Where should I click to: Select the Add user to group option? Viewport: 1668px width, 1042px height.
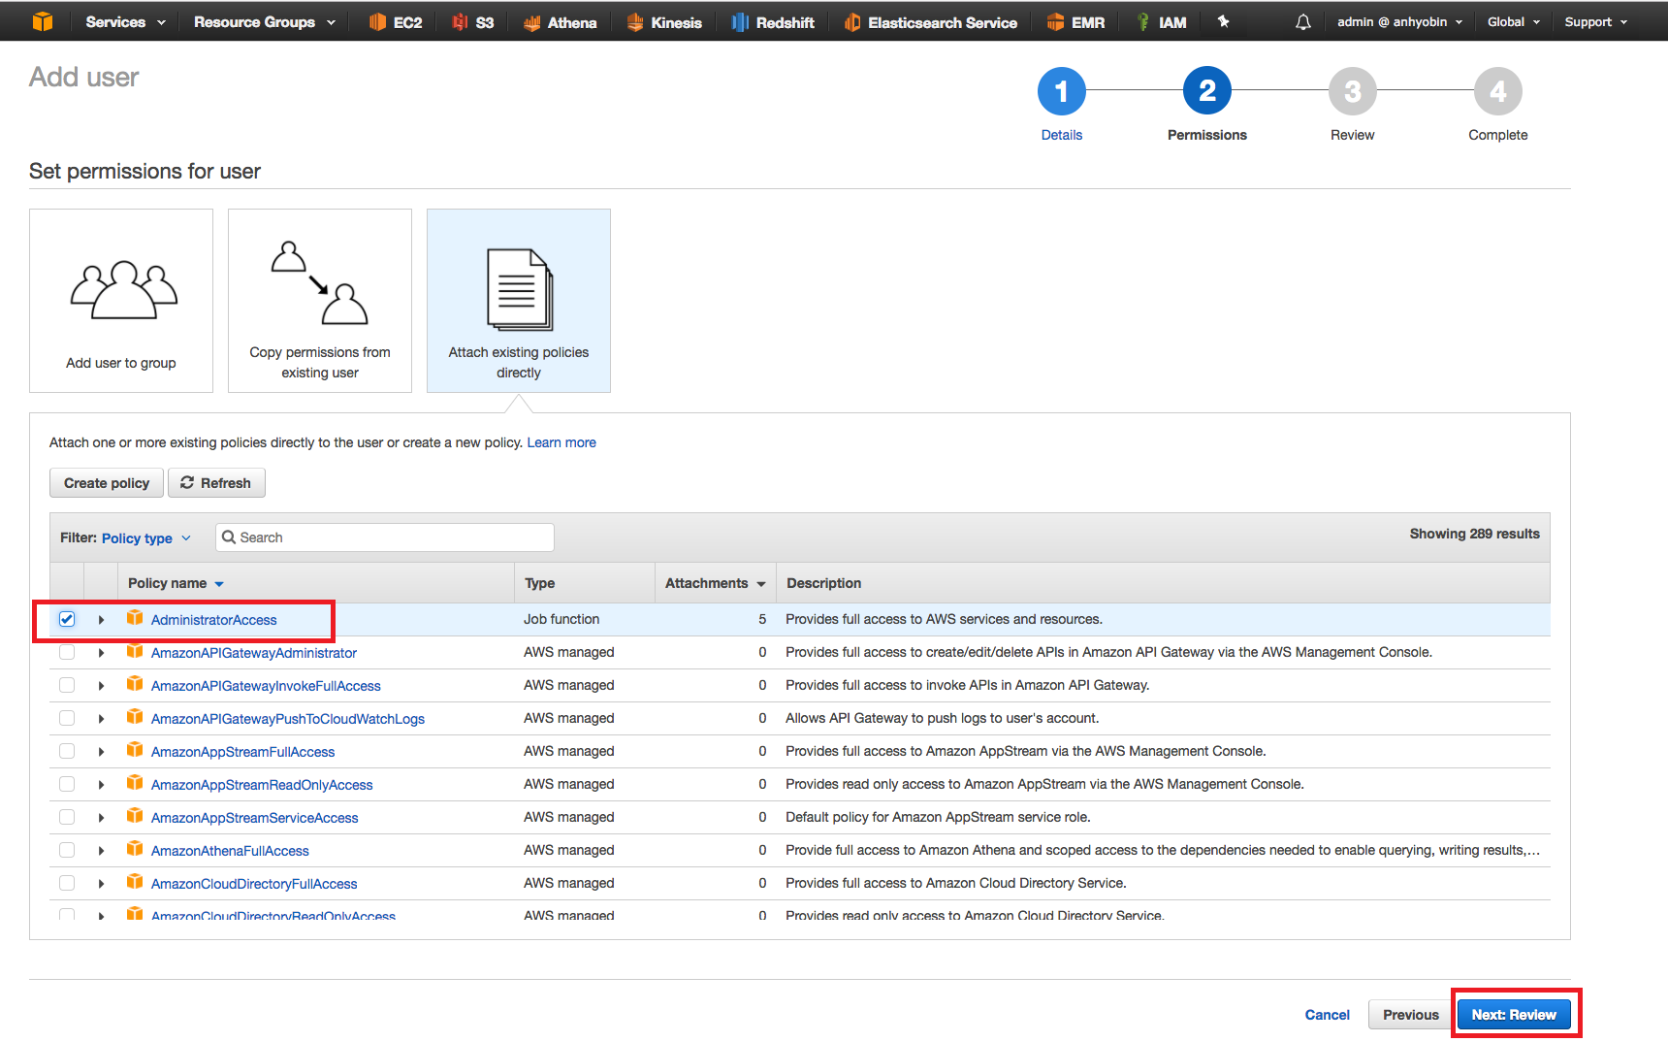[x=121, y=301]
